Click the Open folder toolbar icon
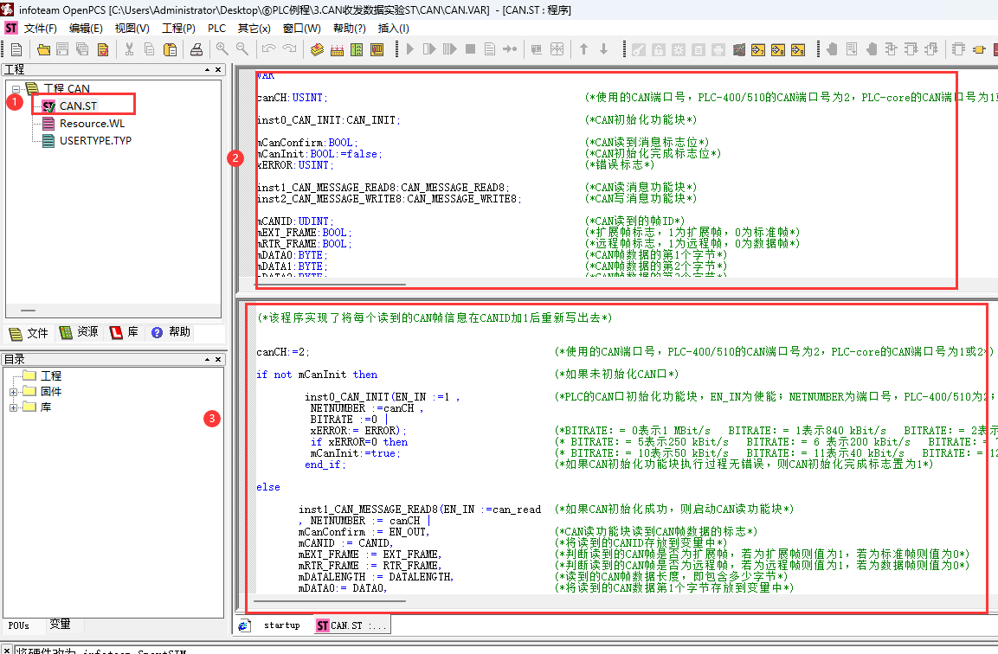998x654 pixels. [42, 49]
